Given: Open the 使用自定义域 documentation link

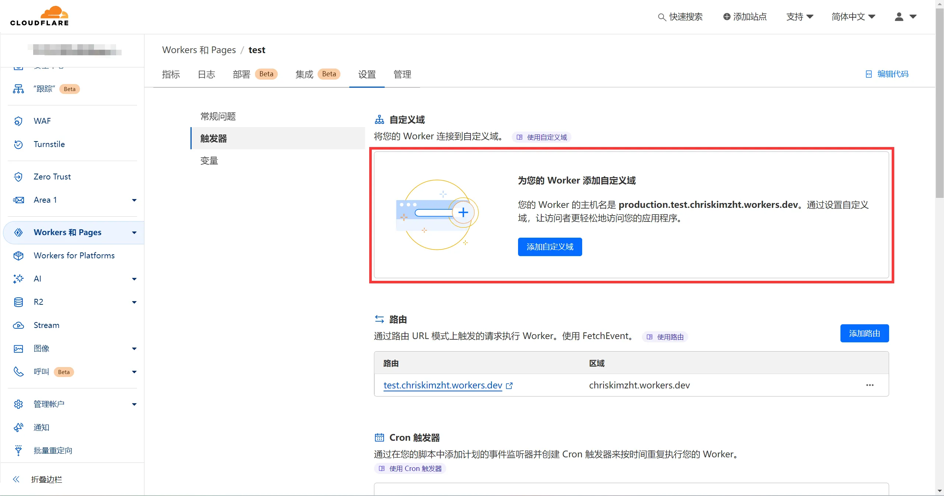Looking at the screenshot, I should point(542,137).
